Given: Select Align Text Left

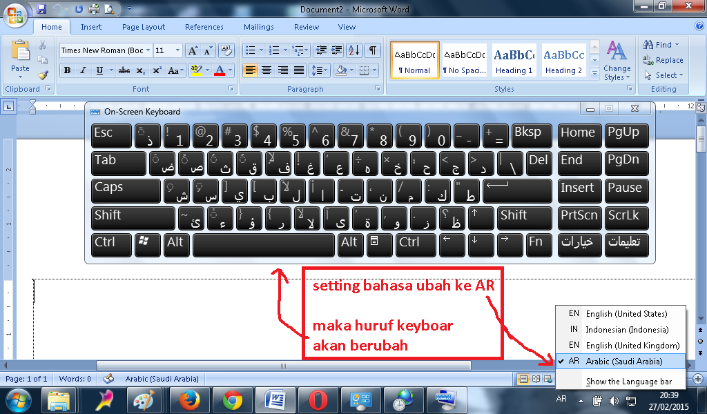Looking at the screenshot, I should point(250,70).
